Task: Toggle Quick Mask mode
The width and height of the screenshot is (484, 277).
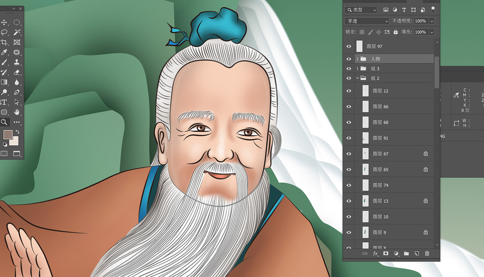Action: coord(4,153)
